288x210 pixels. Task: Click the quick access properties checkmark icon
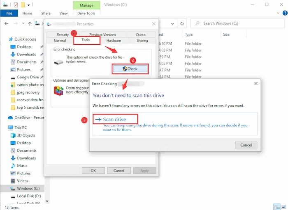[16, 5]
